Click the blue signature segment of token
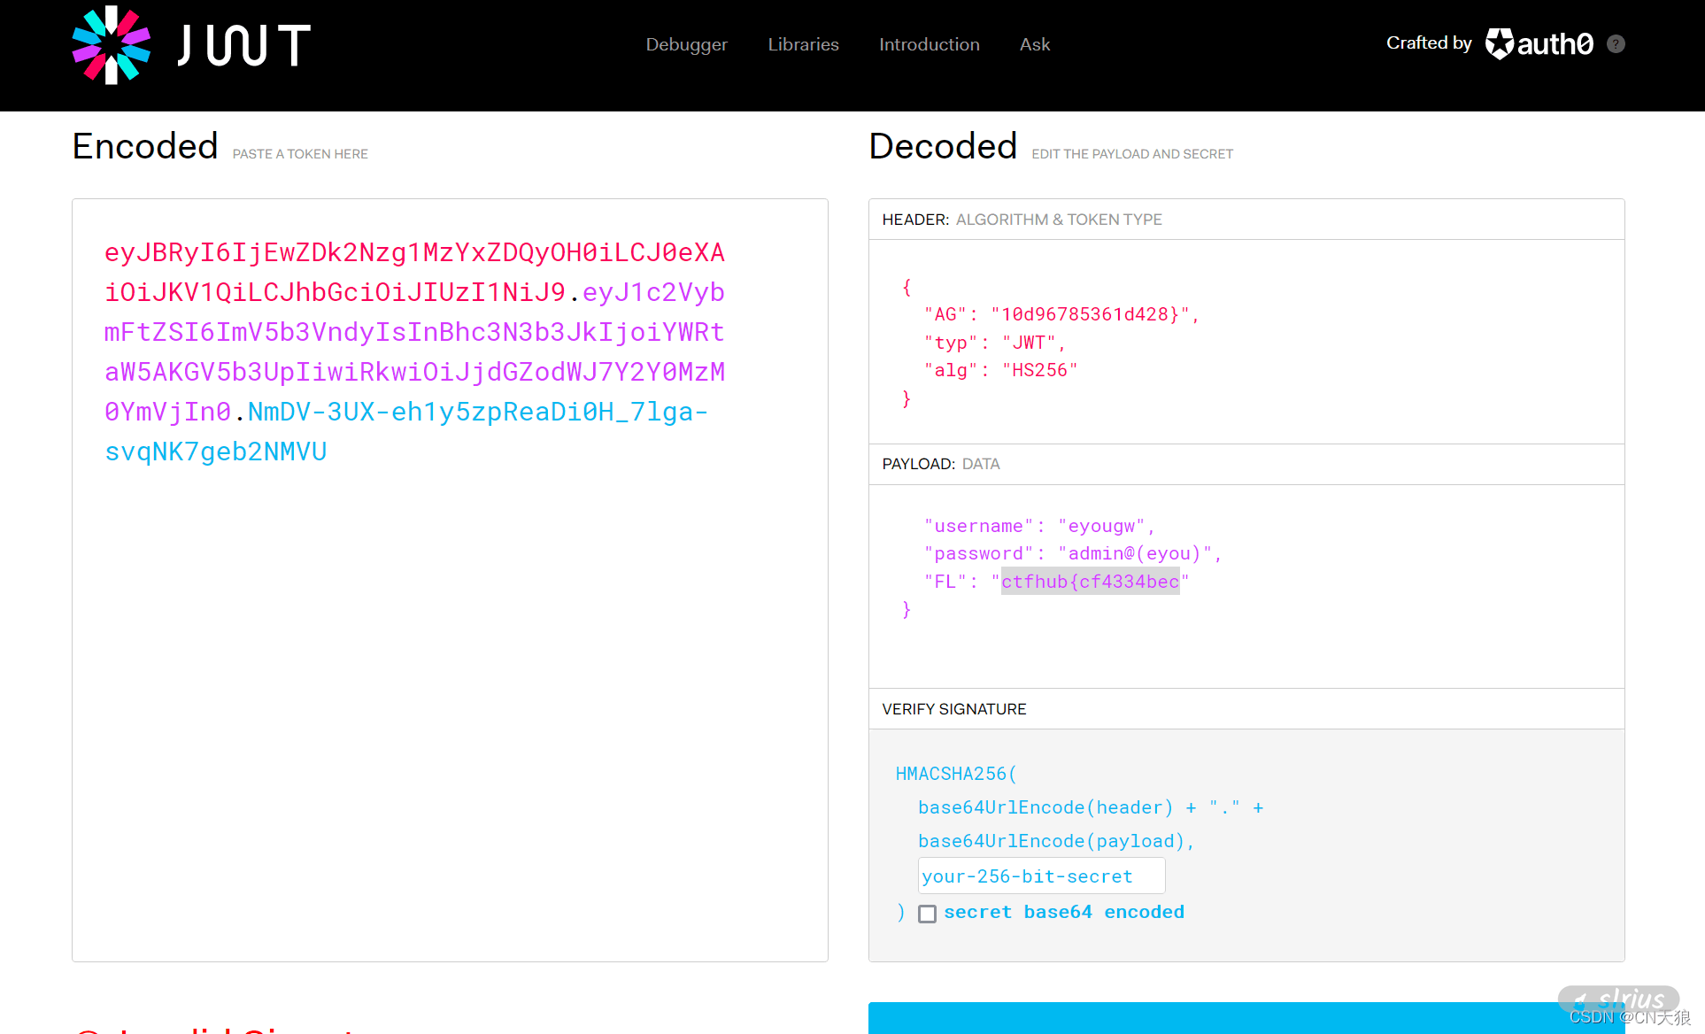1705x1034 pixels. click(x=478, y=413)
